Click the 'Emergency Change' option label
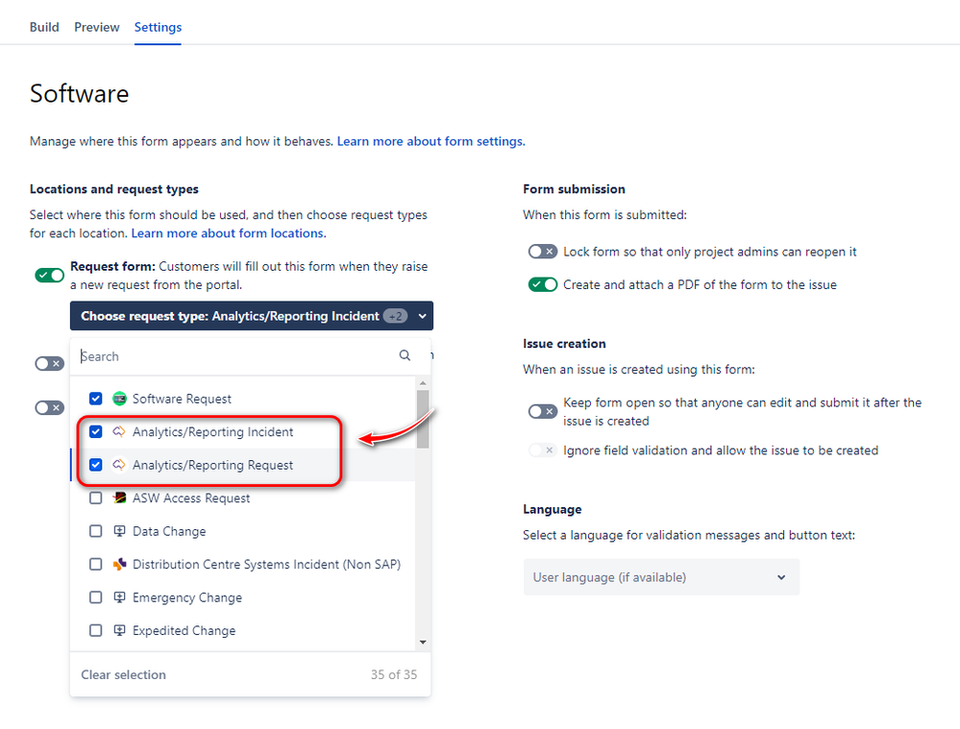 [187, 597]
